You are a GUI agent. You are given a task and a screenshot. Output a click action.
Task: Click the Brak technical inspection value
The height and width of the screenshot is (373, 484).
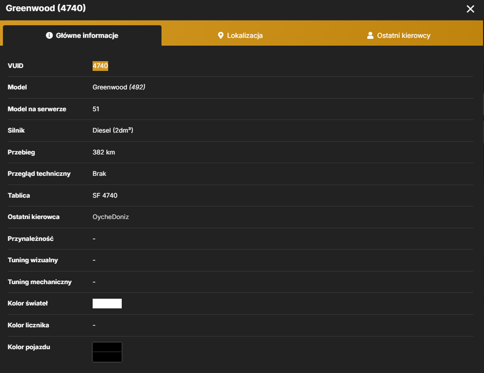99,174
